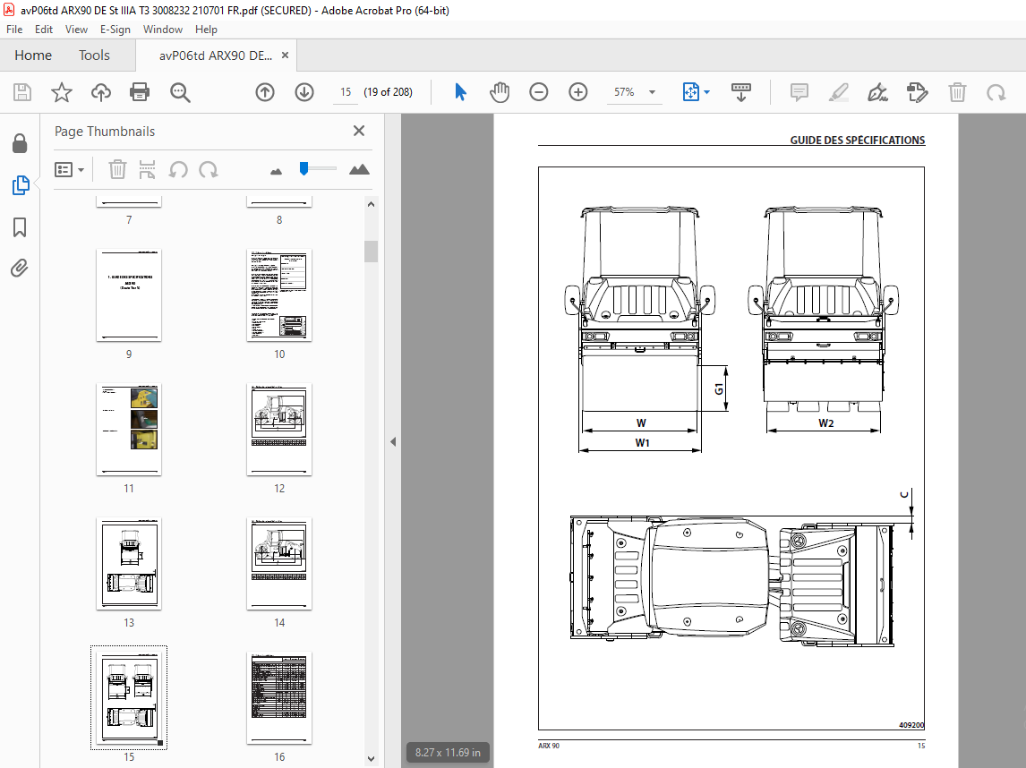The image size is (1026, 768).
Task: Switch to the Home tab
Action: click(x=33, y=55)
